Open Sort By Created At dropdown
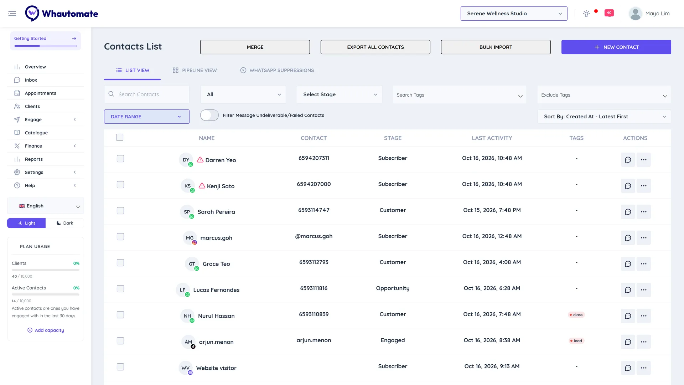684x385 pixels. (x=604, y=117)
